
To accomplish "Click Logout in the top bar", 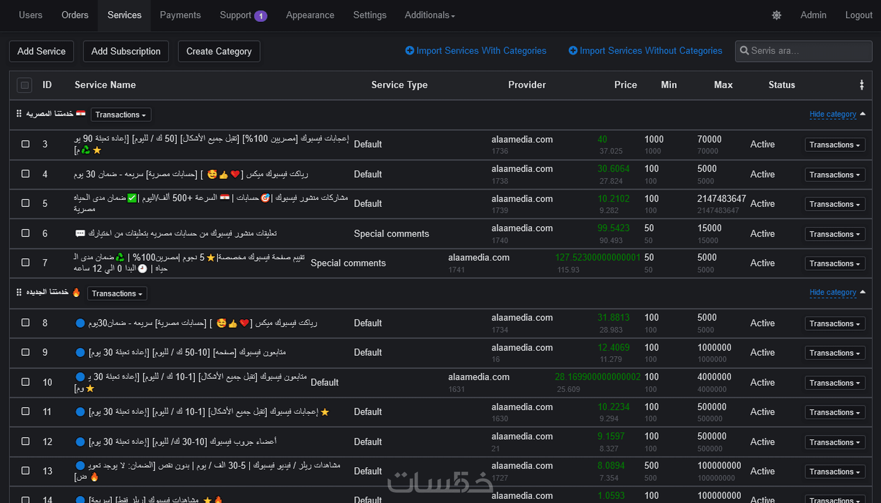I will (x=859, y=16).
